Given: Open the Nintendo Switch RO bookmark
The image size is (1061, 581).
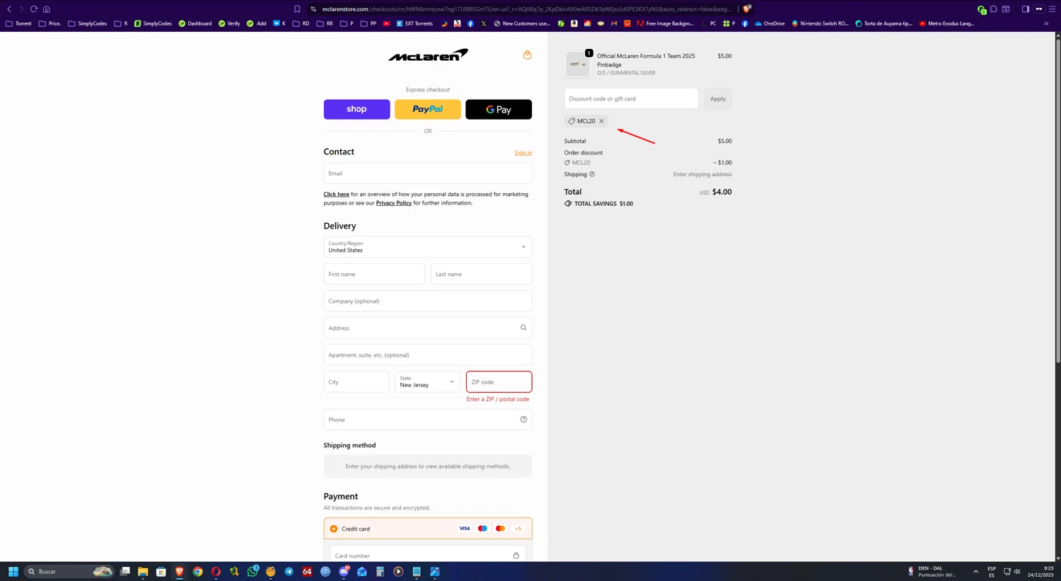Looking at the screenshot, I should (x=821, y=23).
